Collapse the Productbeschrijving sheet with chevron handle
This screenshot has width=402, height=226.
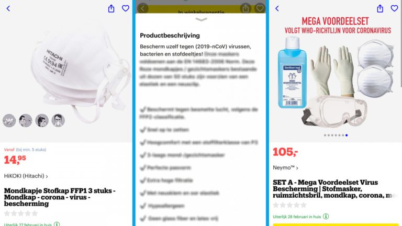click(x=201, y=19)
